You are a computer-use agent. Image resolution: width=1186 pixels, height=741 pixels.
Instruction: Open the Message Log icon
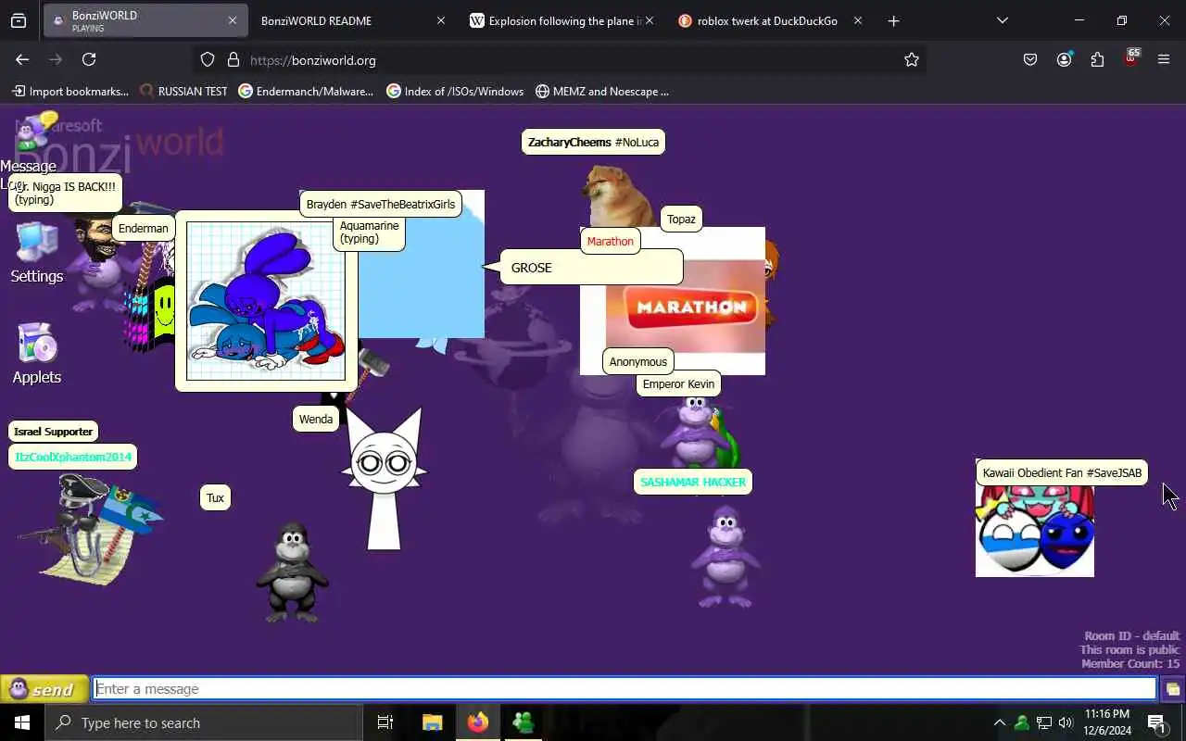point(37,132)
